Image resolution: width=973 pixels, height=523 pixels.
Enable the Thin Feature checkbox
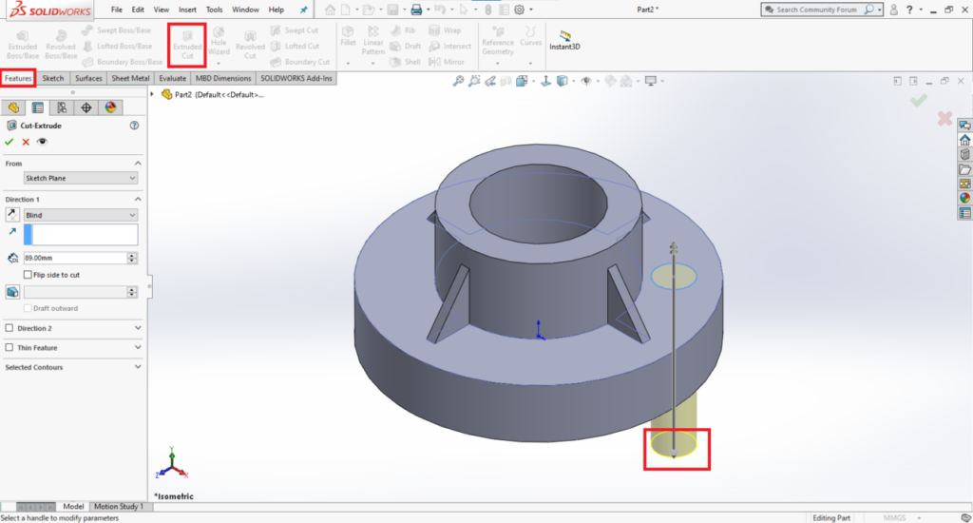click(x=10, y=348)
